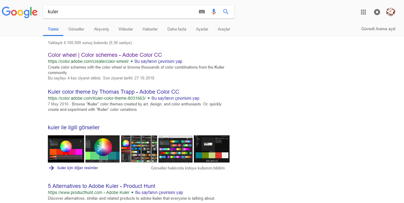Viewport: 404px width, 203px height.
Task: Click the blue search magnifier button
Action: pos(226,12)
